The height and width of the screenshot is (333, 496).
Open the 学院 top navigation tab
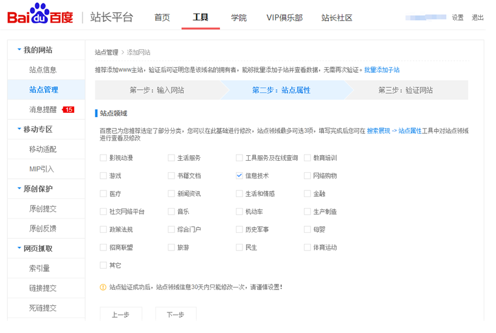click(x=239, y=18)
